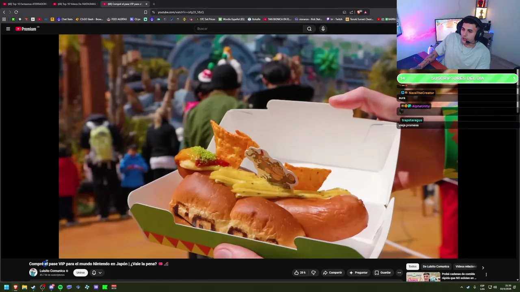Go to YouTube Premium home logo
This screenshot has width=520, height=292.
tap(27, 29)
